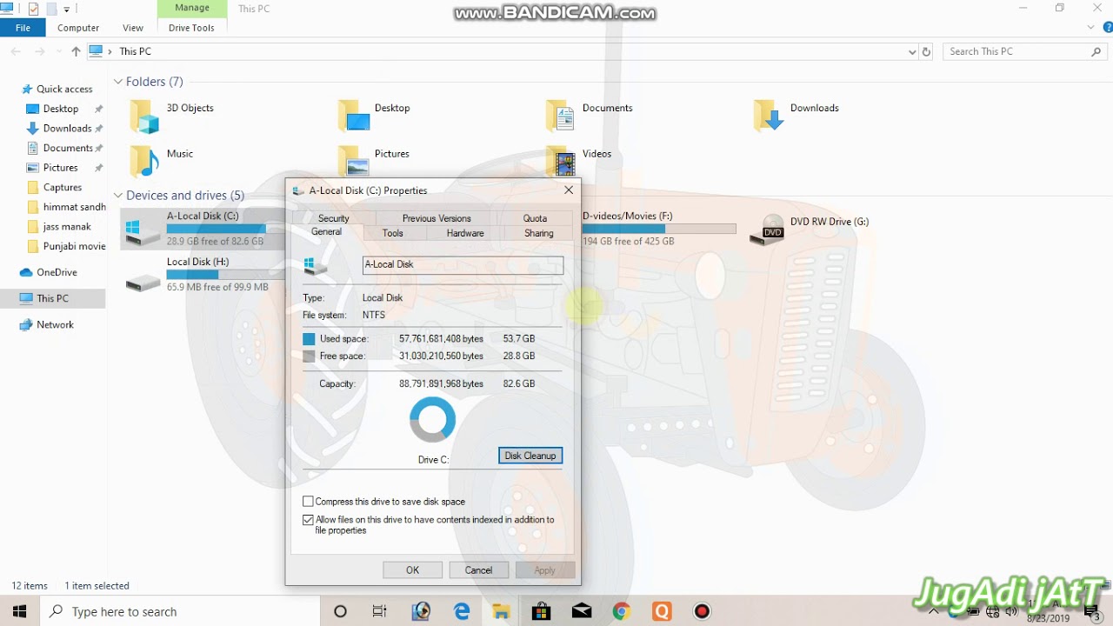Switch to the Quota tab

(x=535, y=218)
